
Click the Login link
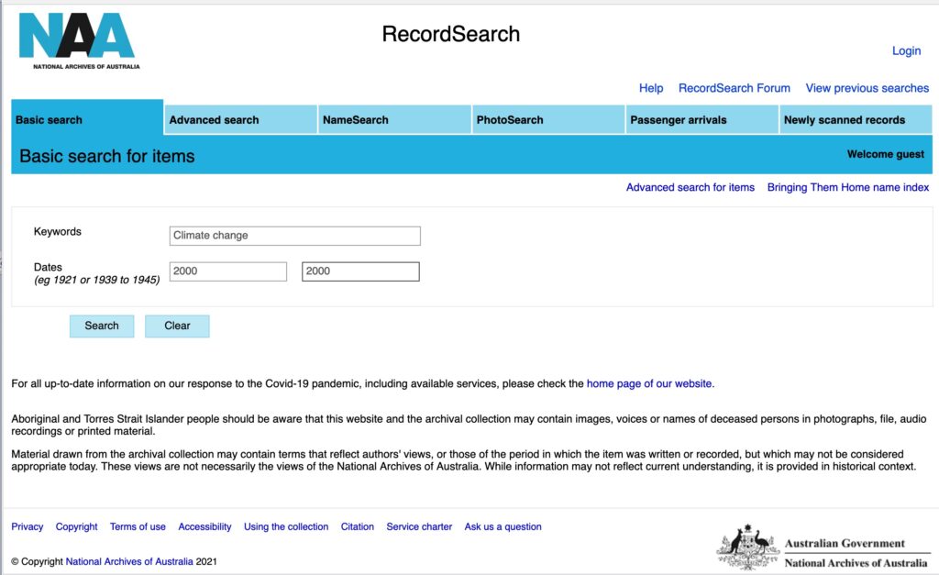pyautogui.click(x=906, y=50)
